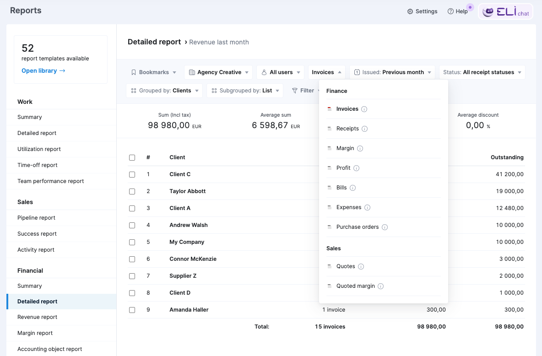
Task: Click the All users person icon
Action: [264, 72]
